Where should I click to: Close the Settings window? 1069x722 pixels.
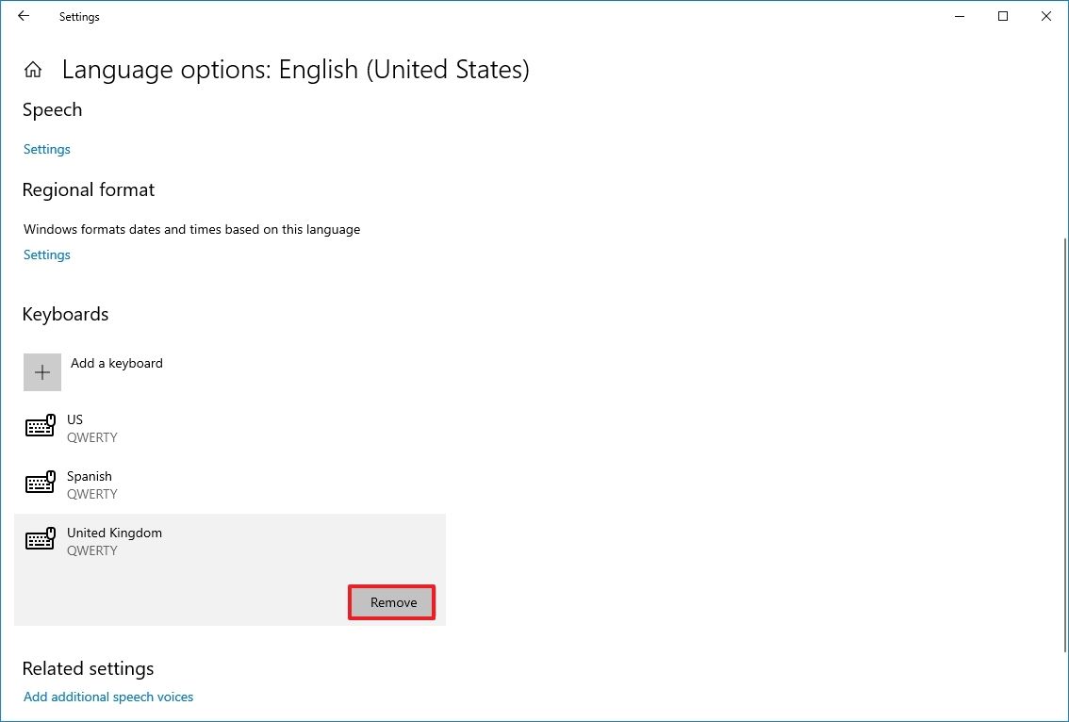pyautogui.click(x=1046, y=16)
